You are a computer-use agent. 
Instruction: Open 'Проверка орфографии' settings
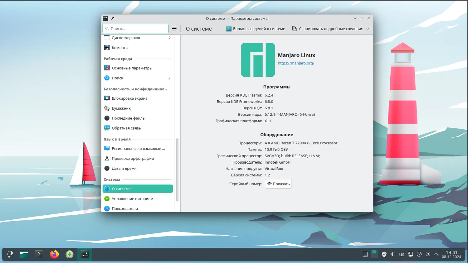click(x=138, y=158)
